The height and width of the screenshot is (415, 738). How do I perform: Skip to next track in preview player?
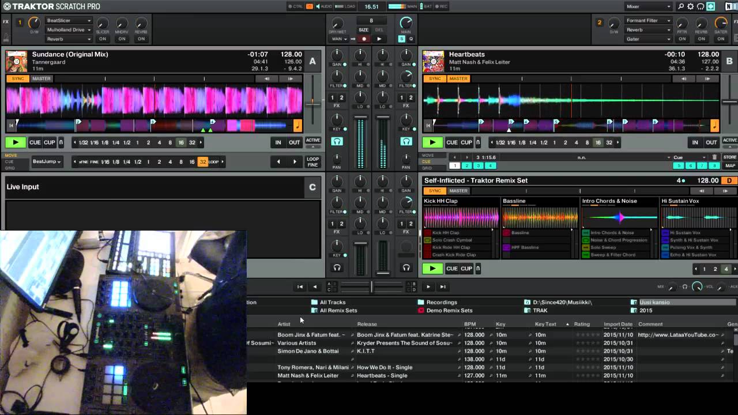click(443, 286)
